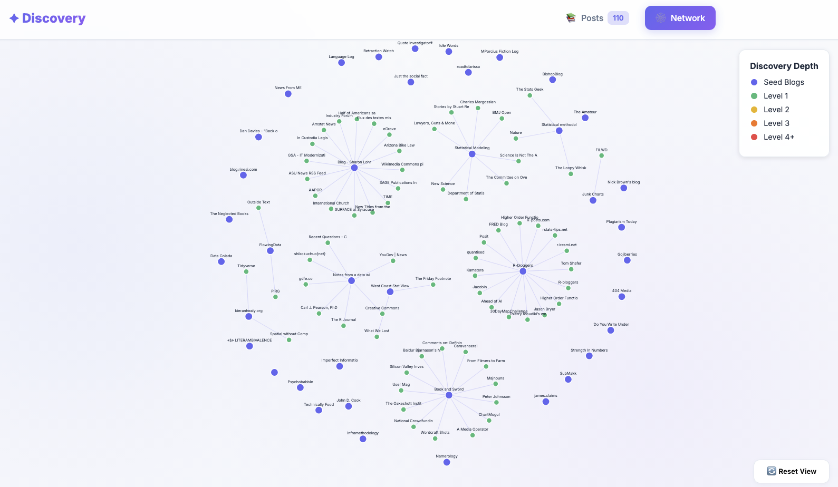Viewport: 838px width, 487px height.
Task: Select the Statistical Modeling node
Action: [x=471, y=154]
